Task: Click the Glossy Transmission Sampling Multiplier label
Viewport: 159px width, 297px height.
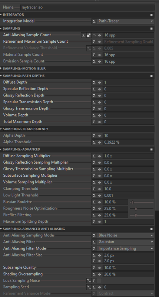Action: [x=38, y=169]
